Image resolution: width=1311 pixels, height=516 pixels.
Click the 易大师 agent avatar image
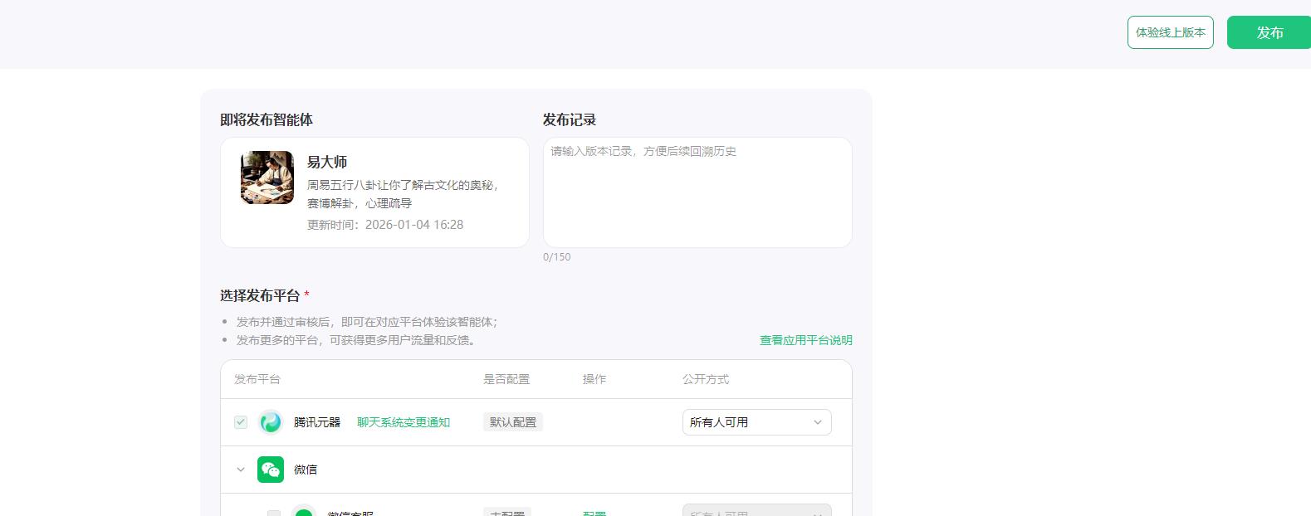click(x=267, y=178)
